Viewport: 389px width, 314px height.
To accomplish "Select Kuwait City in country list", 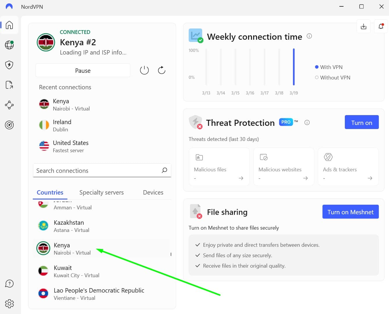I will pos(102,271).
